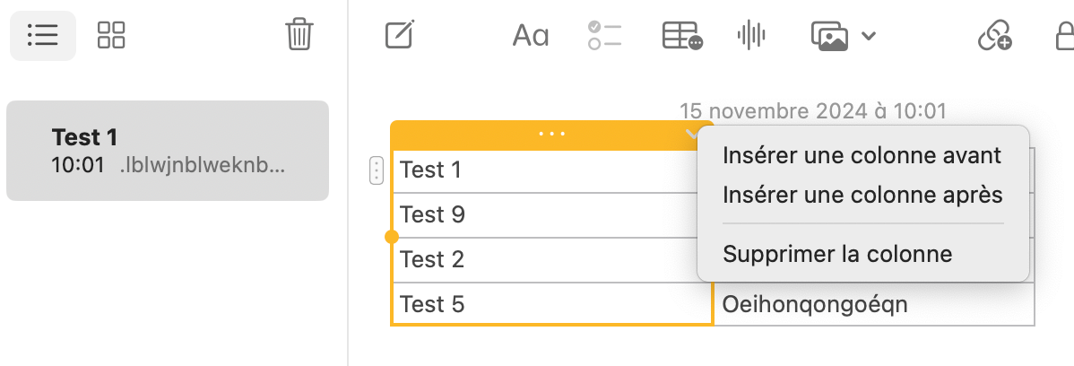Click 'Supprimer la colonne' menu entry
1074x366 pixels.
836,254
